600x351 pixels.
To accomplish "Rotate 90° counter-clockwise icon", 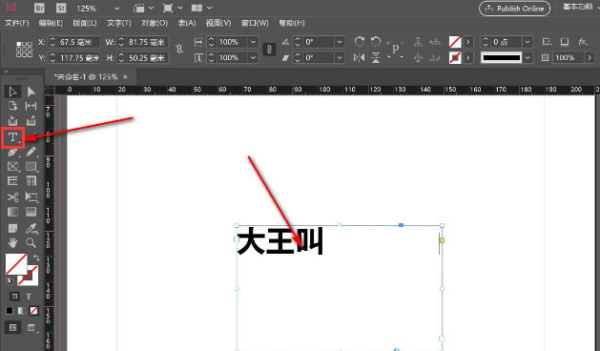I will (376, 41).
